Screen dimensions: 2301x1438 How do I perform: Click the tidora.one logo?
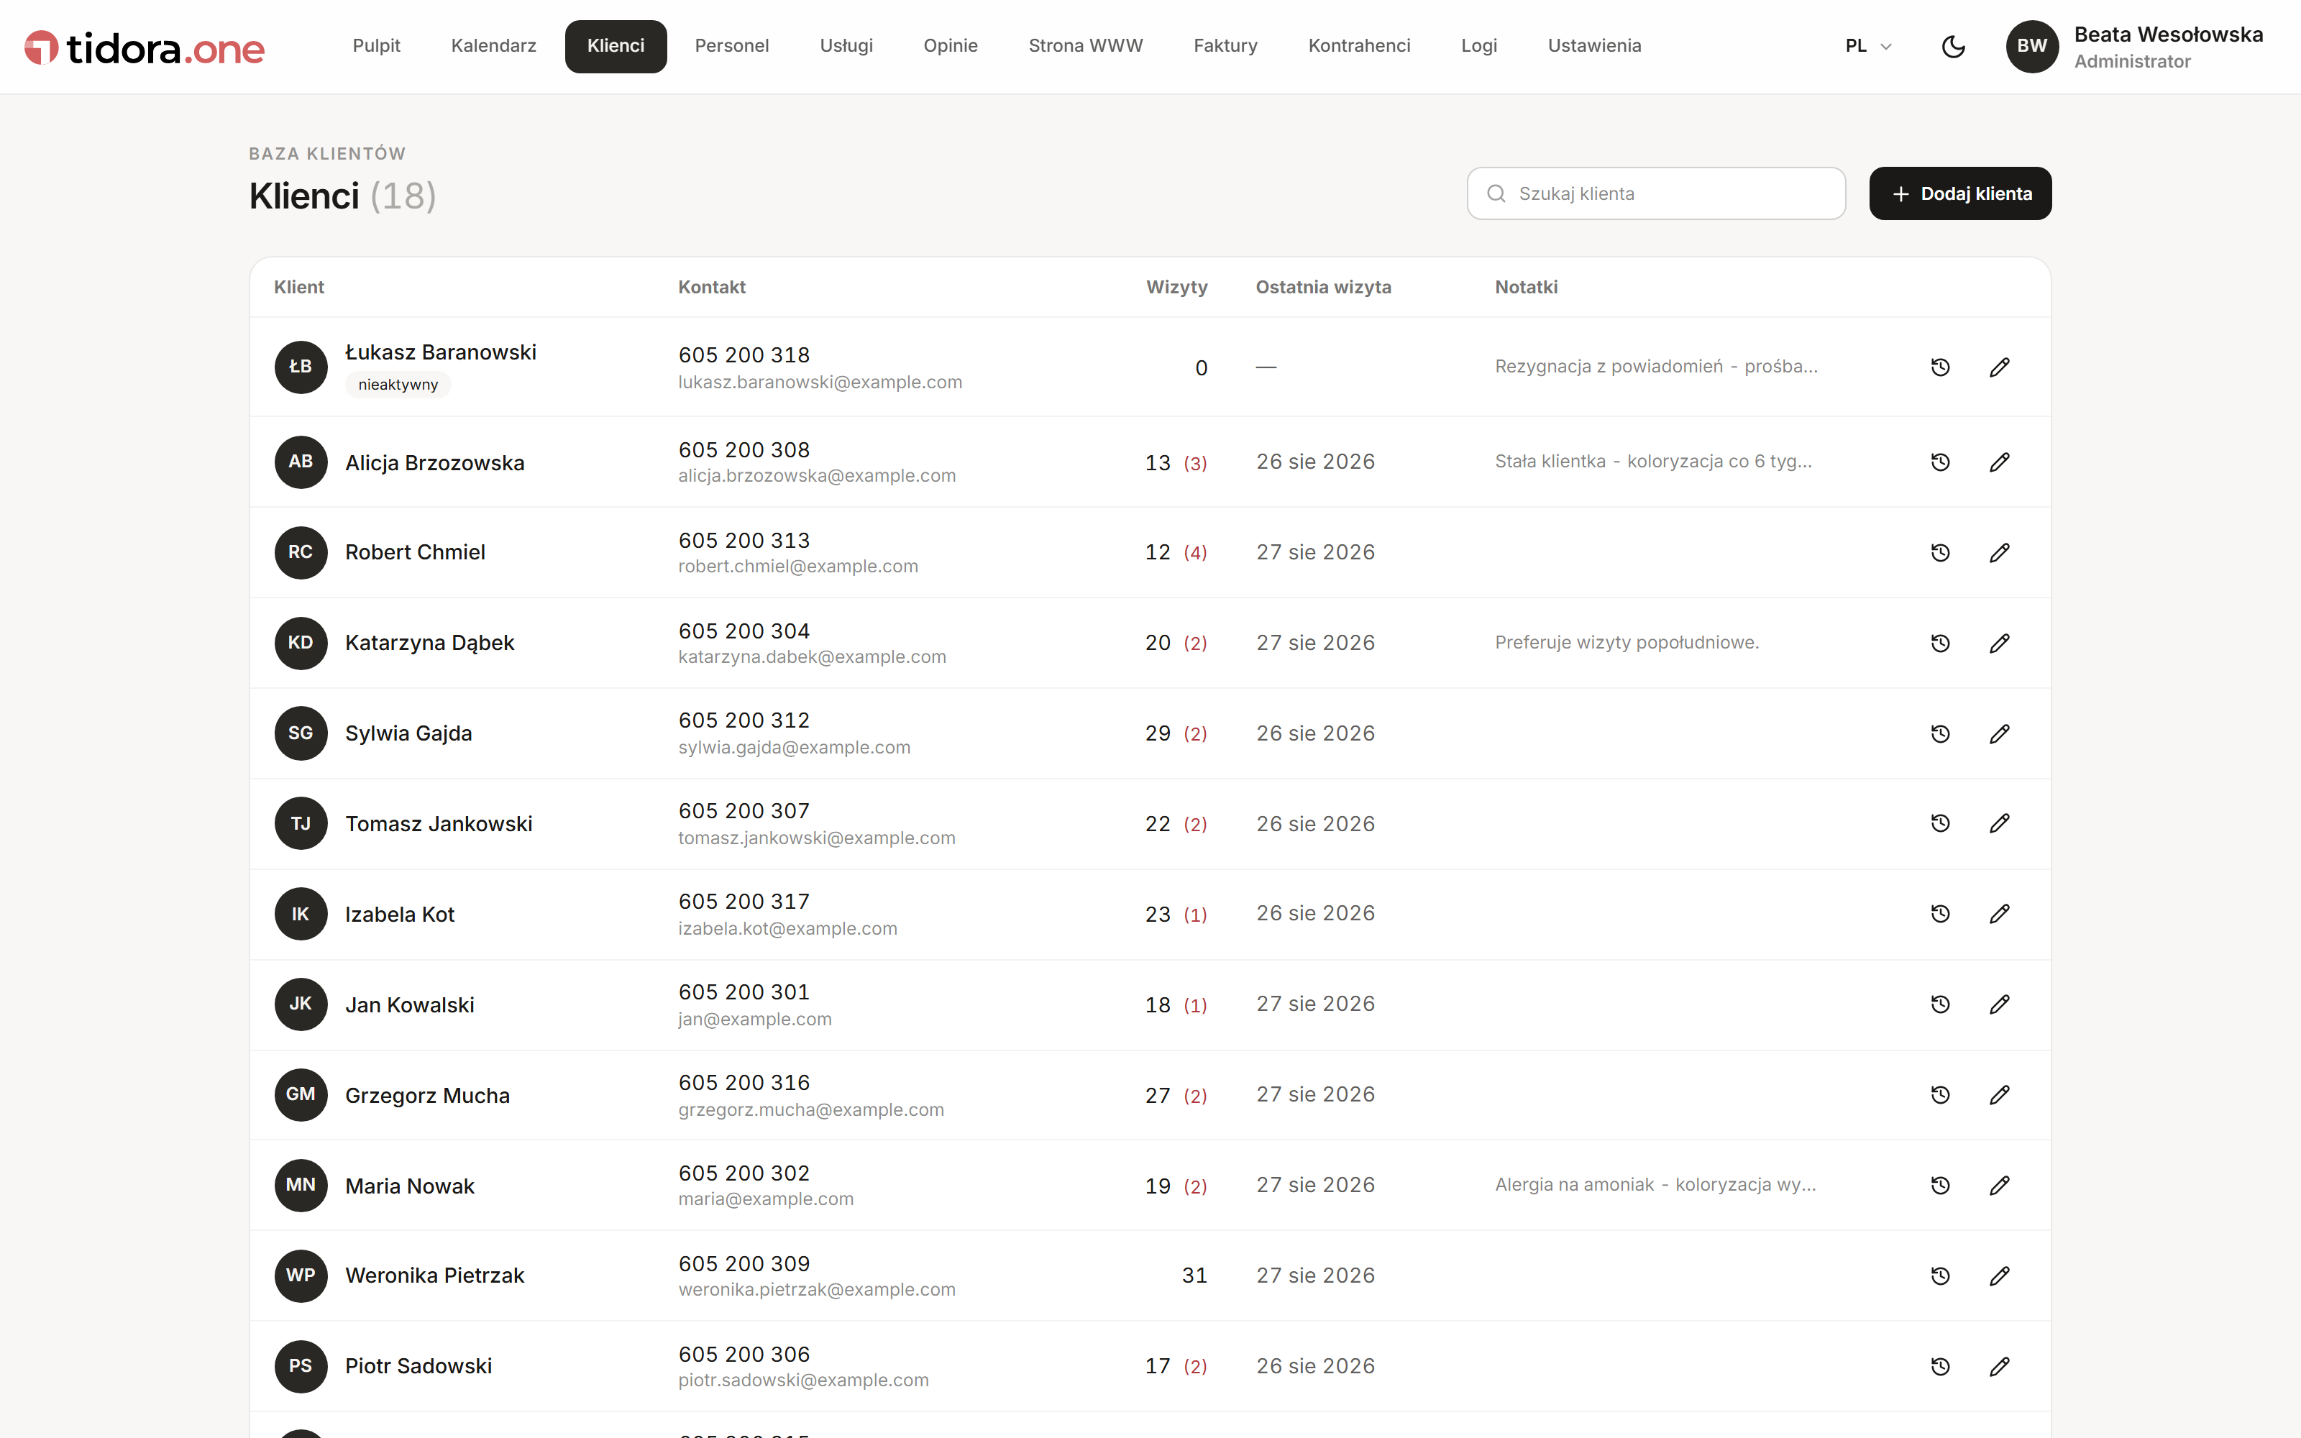point(145,47)
